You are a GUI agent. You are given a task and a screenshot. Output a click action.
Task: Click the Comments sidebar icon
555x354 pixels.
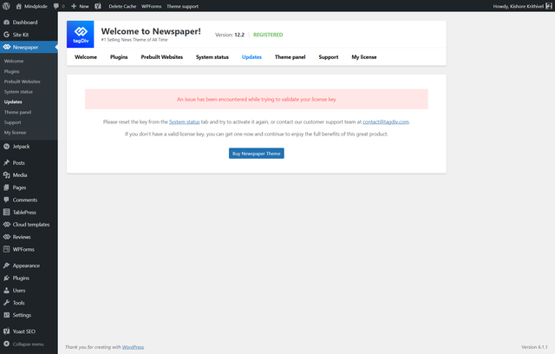[6, 200]
